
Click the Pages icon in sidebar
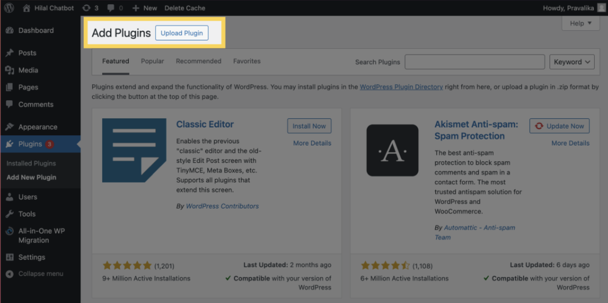coord(9,87)
